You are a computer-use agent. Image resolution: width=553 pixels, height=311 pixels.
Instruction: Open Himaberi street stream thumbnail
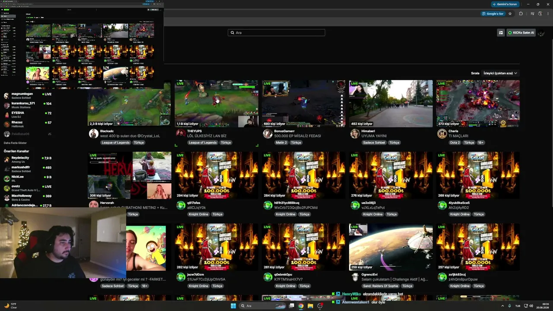(x=391, y=104)
